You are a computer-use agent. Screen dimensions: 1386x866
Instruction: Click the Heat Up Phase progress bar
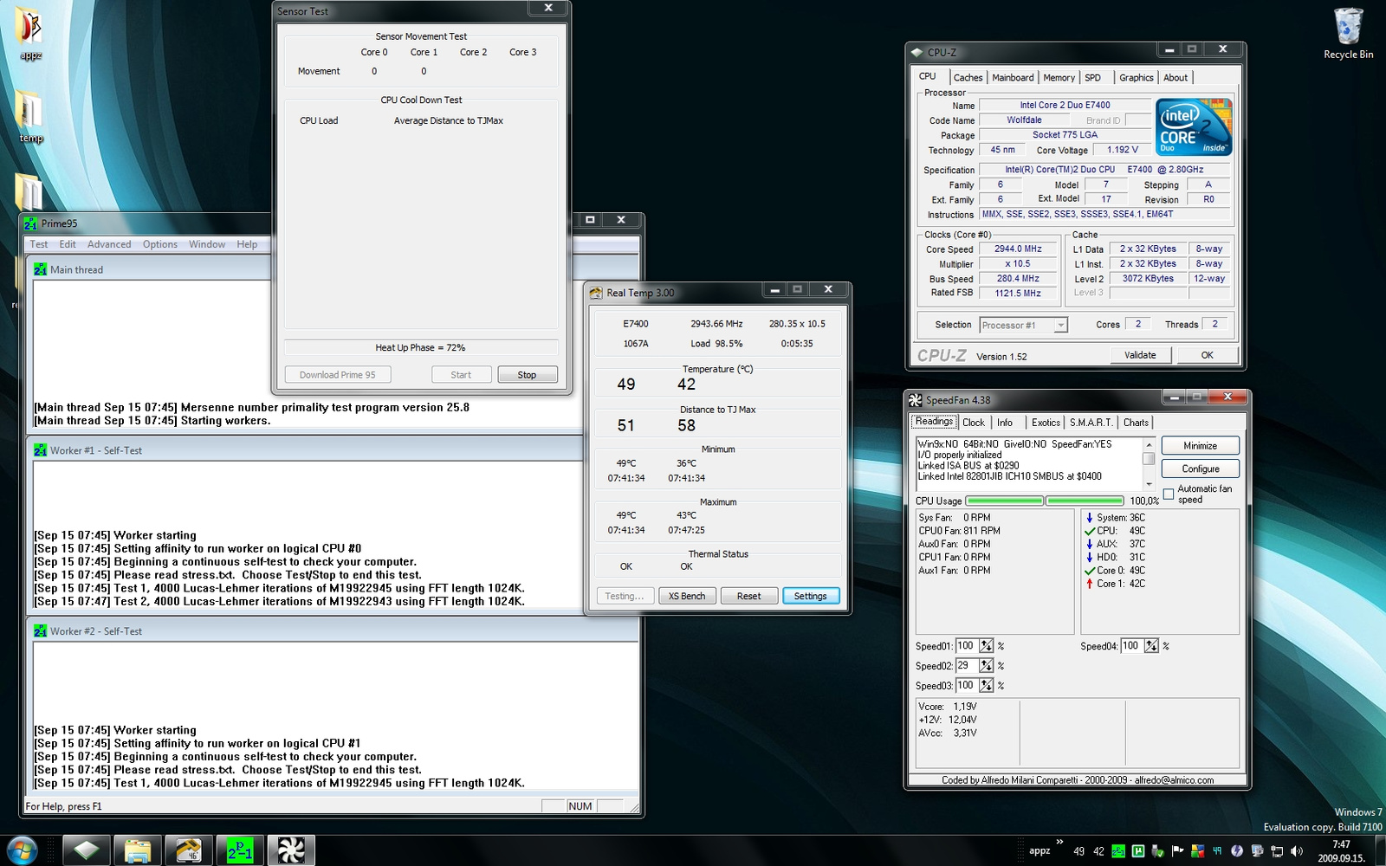pos(420,347)
